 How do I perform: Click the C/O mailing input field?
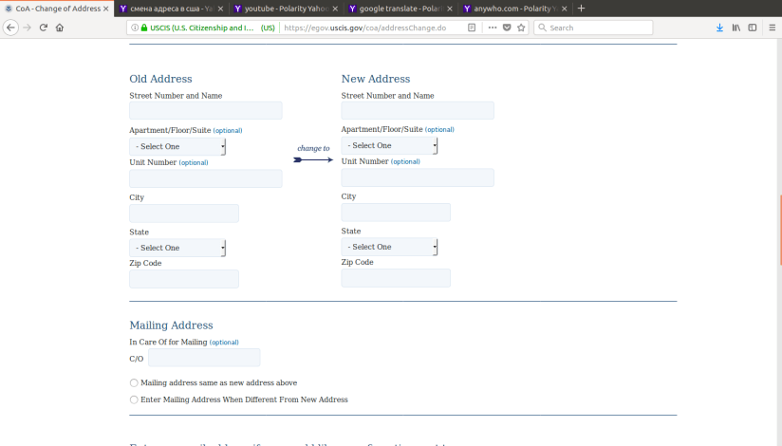(204, 358)
